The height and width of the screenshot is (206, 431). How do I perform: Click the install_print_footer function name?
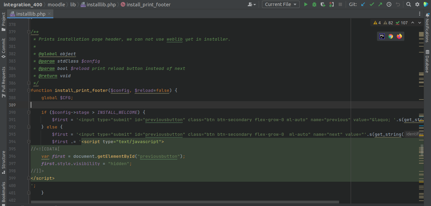click(81, 91)
